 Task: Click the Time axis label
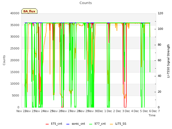pos(152,115)
